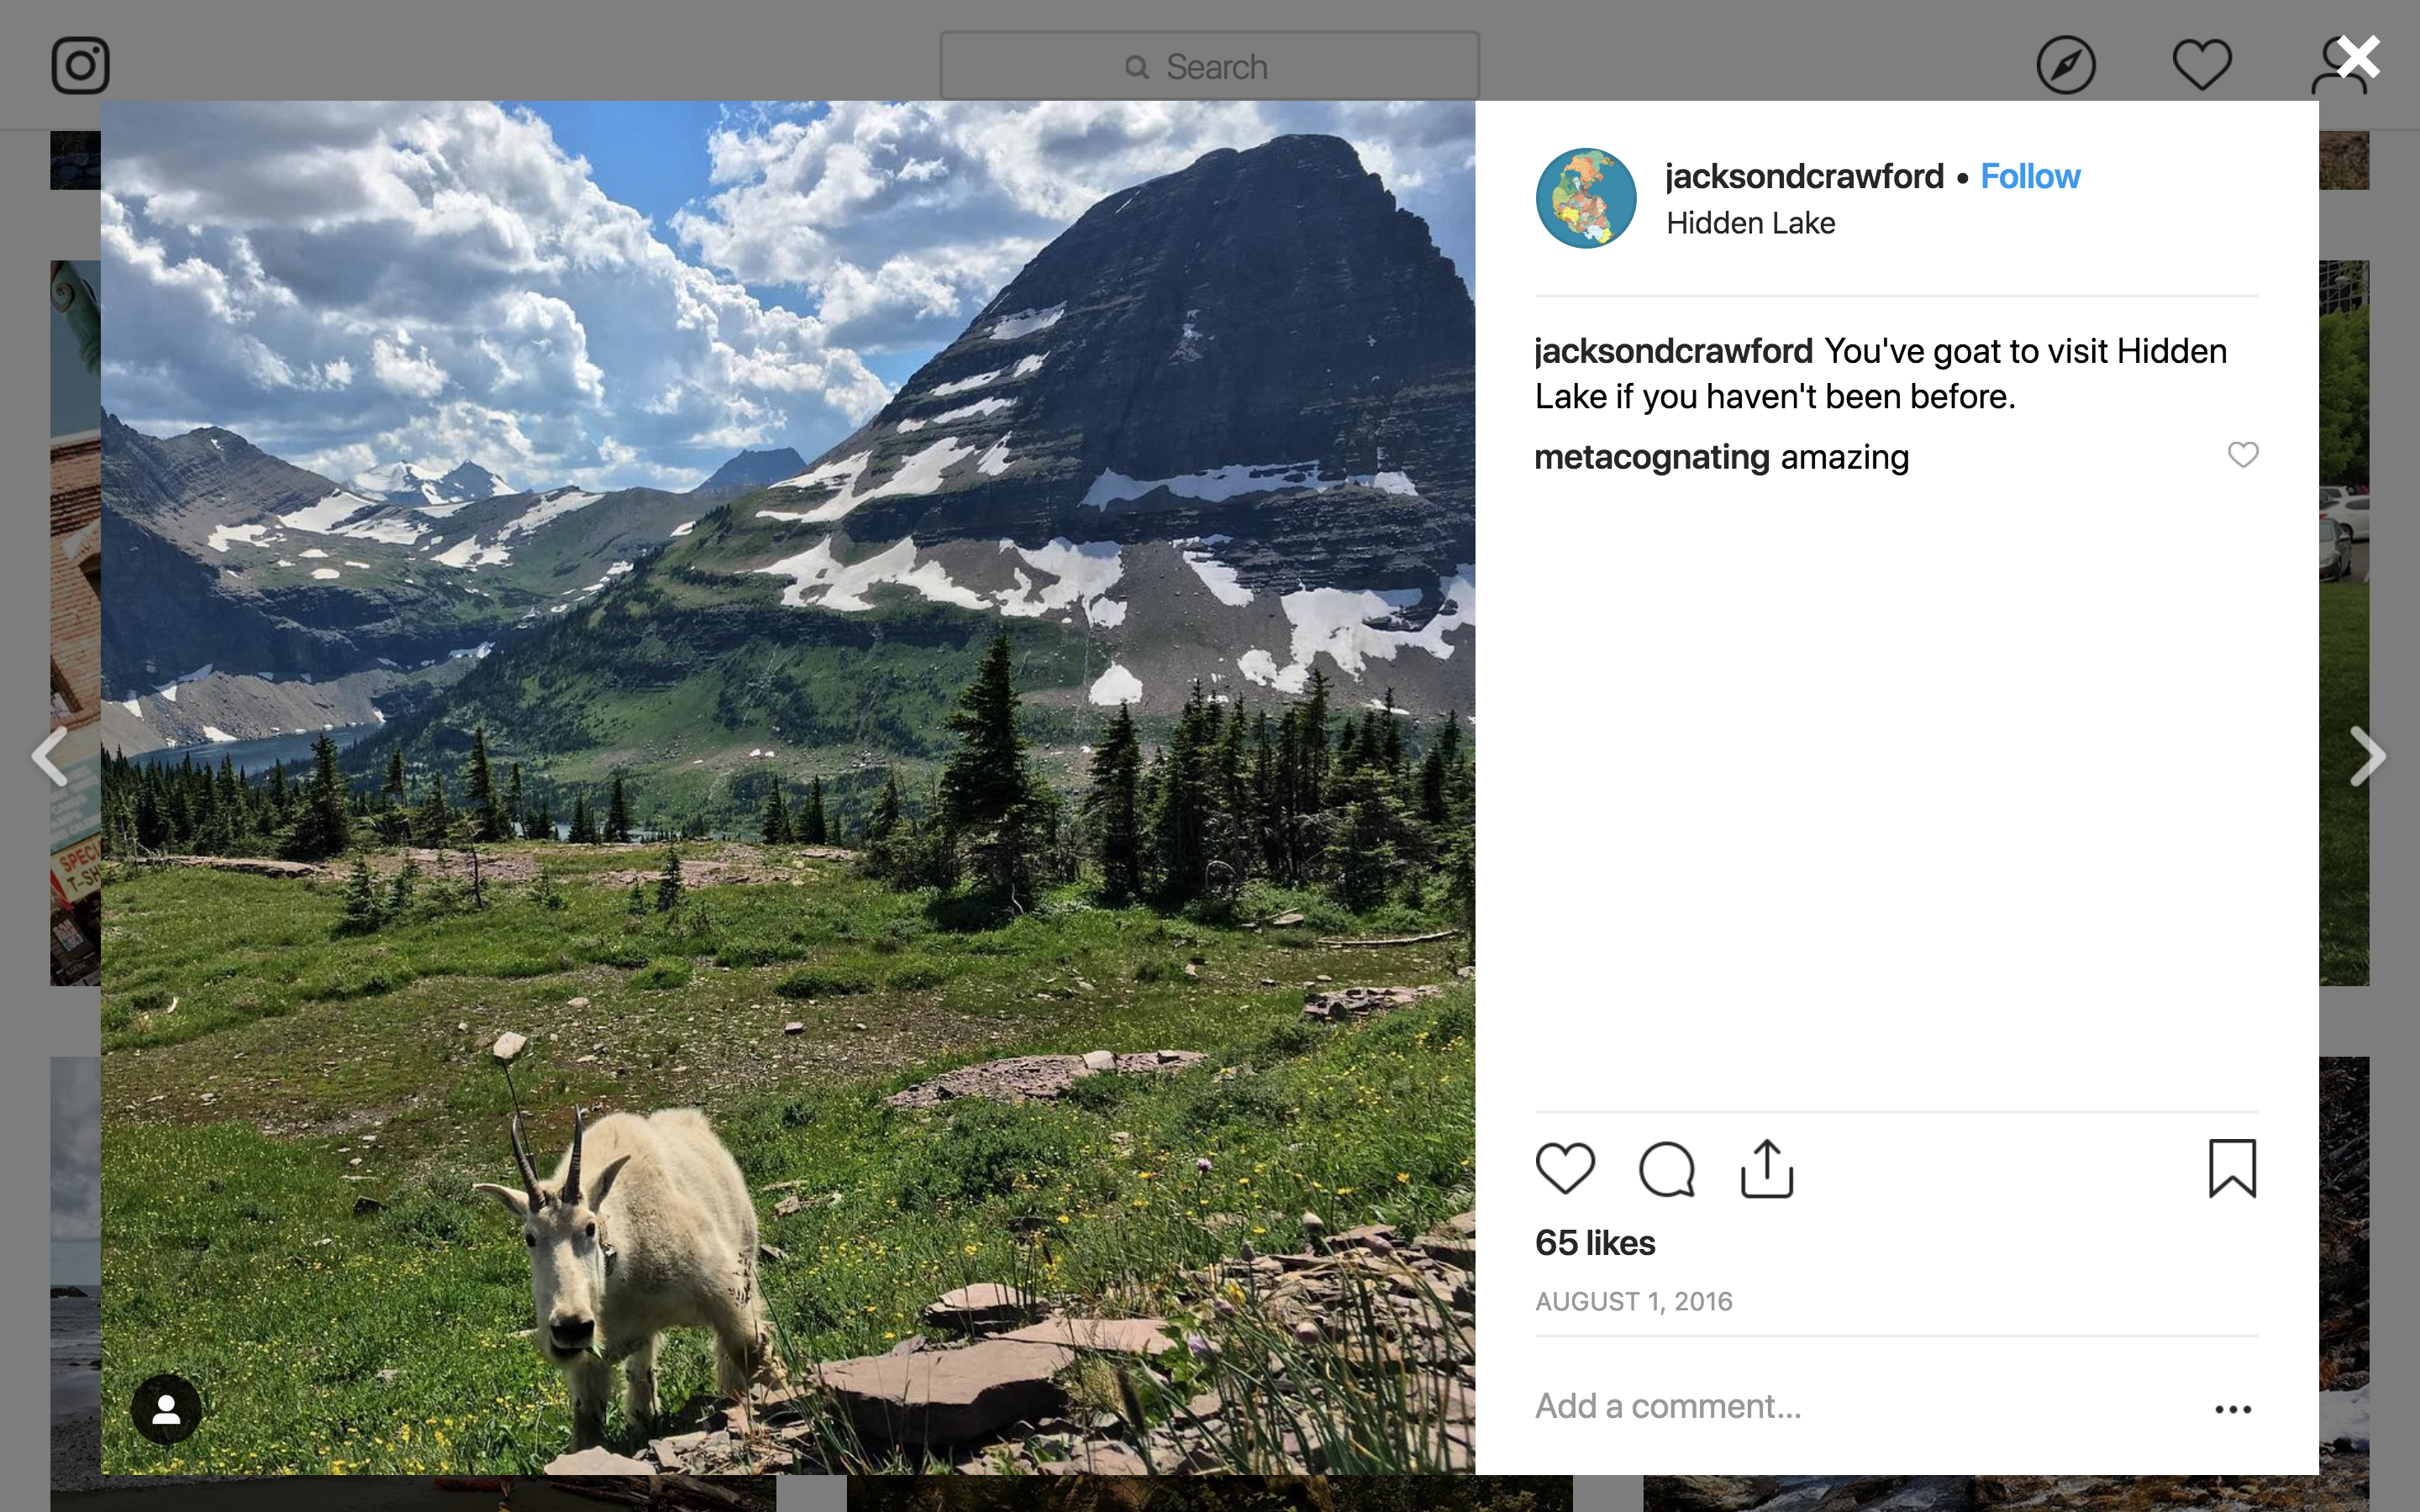Like the metacognating comment
Image resolution: width=2420 pixels, height=1512 pixels.
pos(2243,455)
